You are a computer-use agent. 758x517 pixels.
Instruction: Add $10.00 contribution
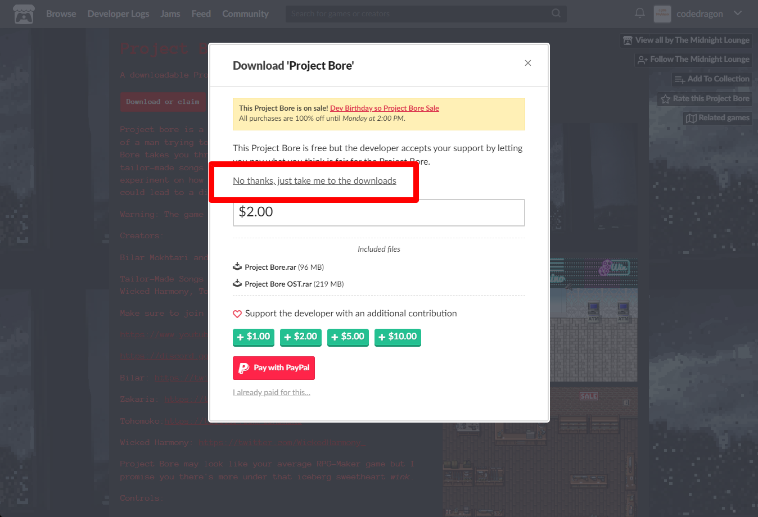pyautogui.click(x=398, y=337)
